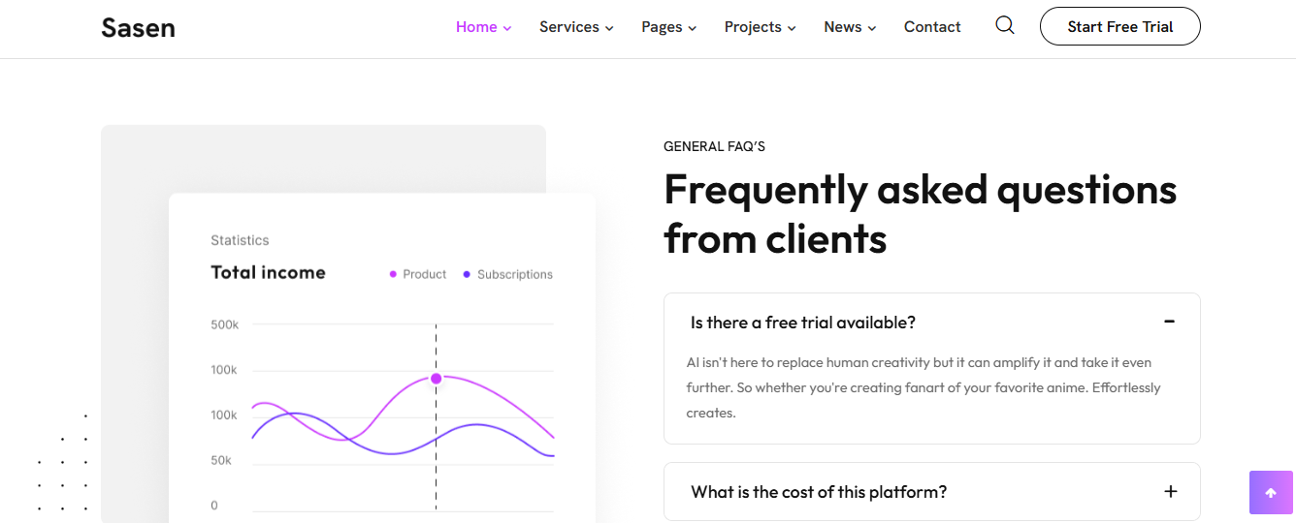
Task: Go to the Contact page
Action: tap(932, 27)
